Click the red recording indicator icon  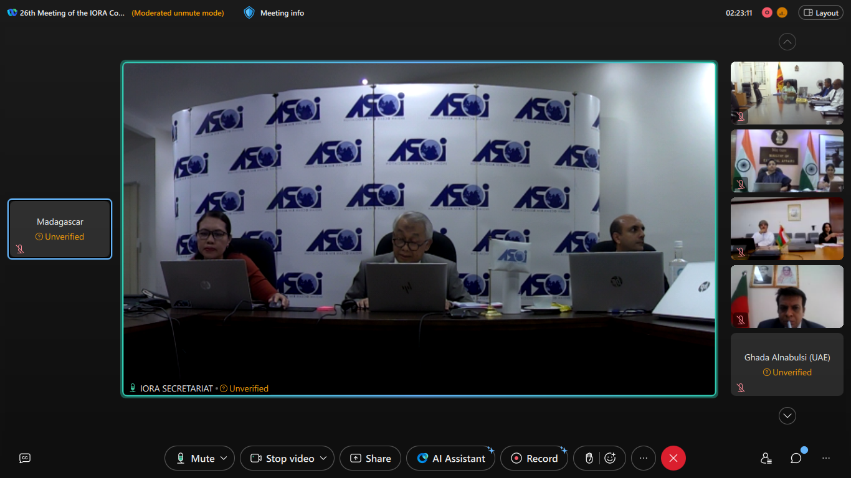[x=767, y=12]
